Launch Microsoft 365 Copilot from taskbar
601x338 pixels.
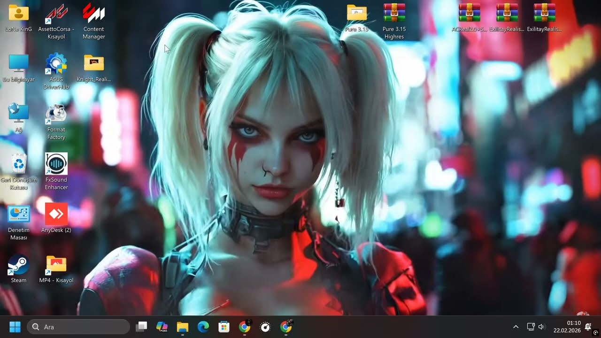click(162, 327)
